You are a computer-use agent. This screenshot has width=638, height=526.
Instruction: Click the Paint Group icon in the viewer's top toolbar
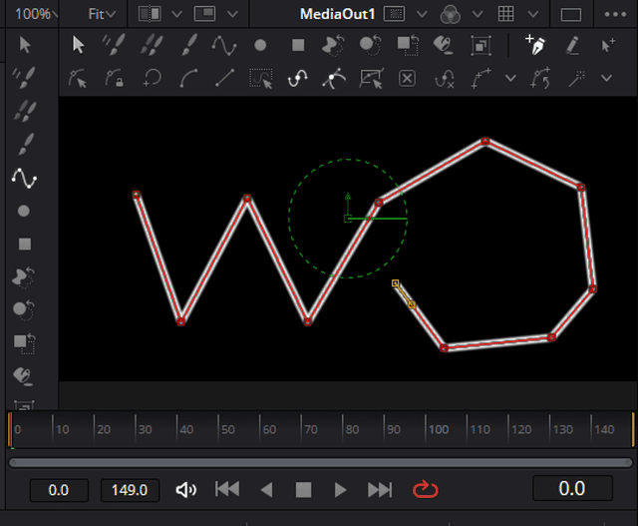480,45
